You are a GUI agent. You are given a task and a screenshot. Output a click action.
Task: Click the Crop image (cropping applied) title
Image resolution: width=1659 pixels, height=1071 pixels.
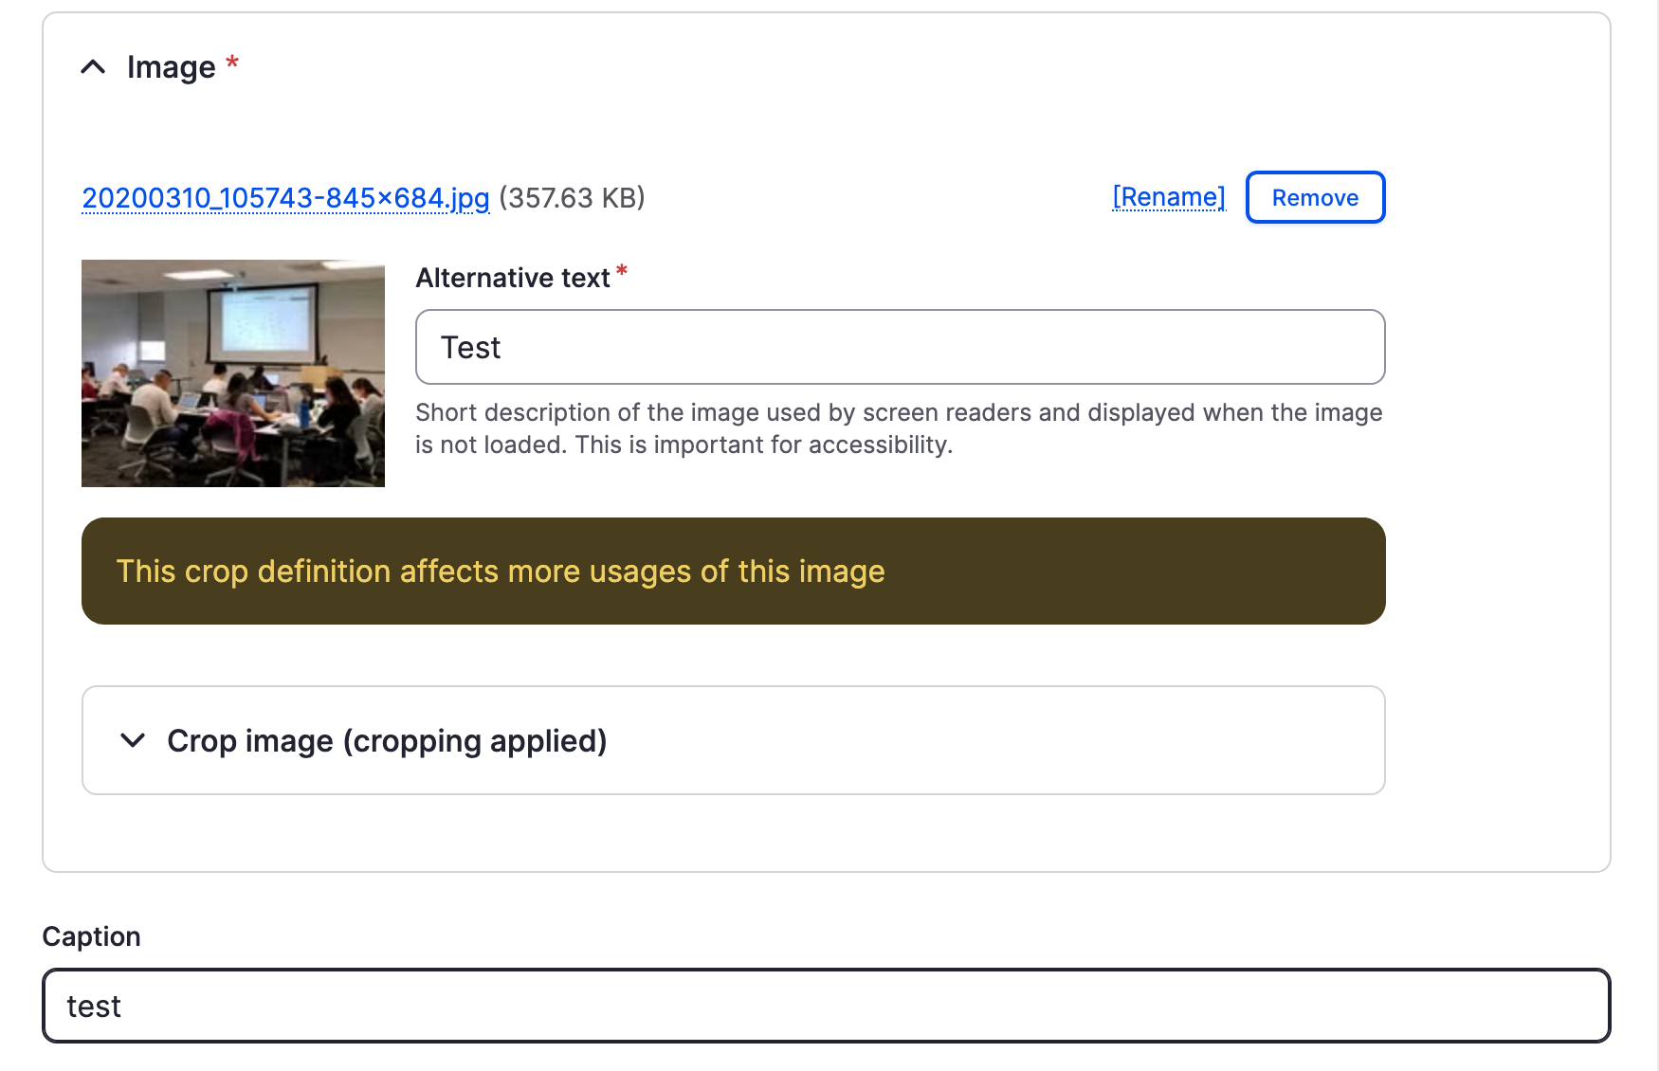tap(387, 740)
